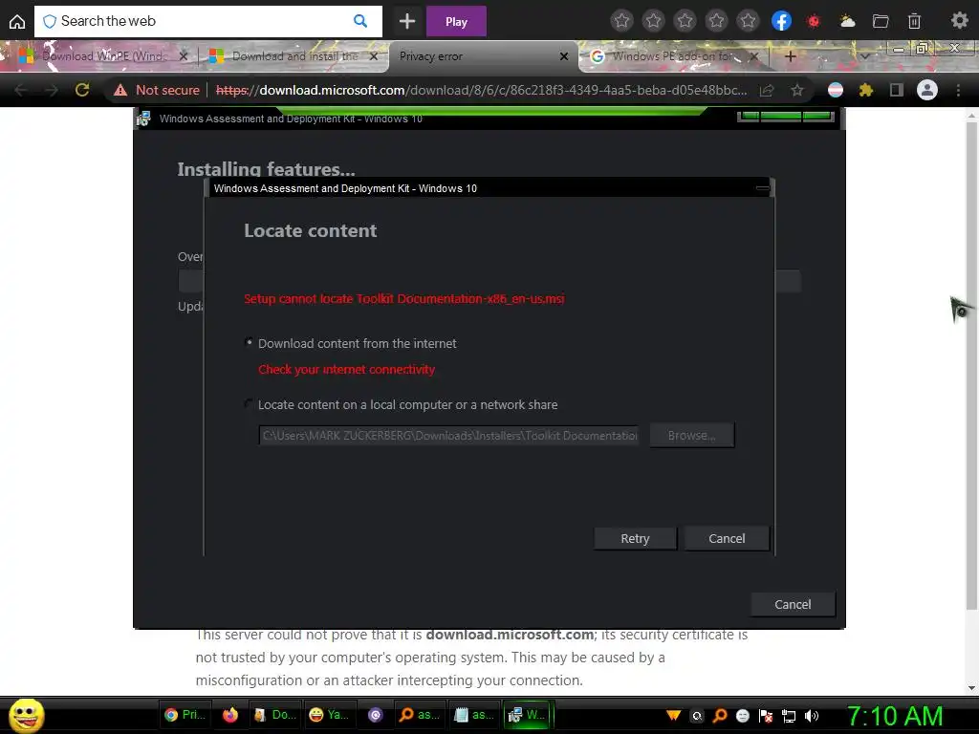This screenshot has width=979, height=734.
Task: Click the share page icon in address bar
Action: click(x=767, y=91)
